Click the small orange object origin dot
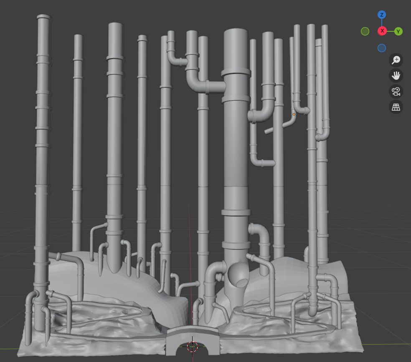This screenshot has width=411, height=362. [x=294, y=114]
